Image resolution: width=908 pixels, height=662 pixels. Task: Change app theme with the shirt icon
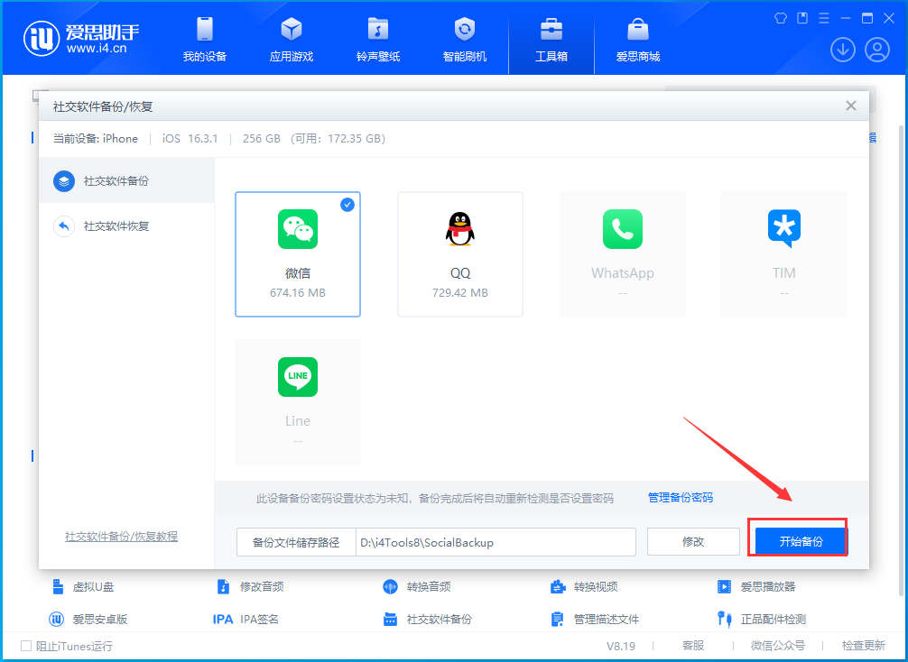[780, 17]
